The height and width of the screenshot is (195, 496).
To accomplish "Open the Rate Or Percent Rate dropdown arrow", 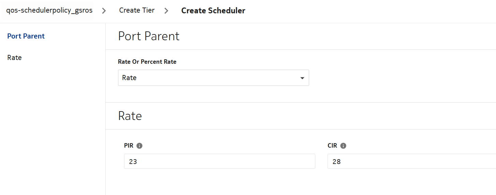I will pos(302,78).
